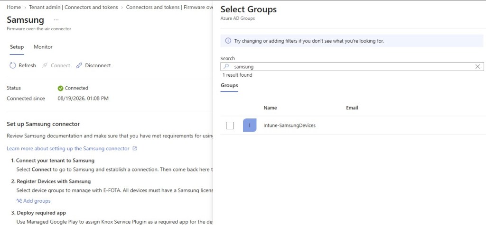The height and width of the screenshot is (225, 486).
Task: Click the 1 result found text
Action: coord(237,75)
